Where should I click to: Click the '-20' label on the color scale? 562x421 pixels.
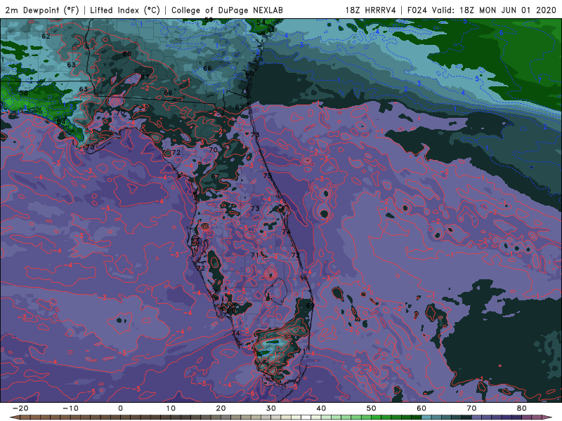(x=20, y=408)
